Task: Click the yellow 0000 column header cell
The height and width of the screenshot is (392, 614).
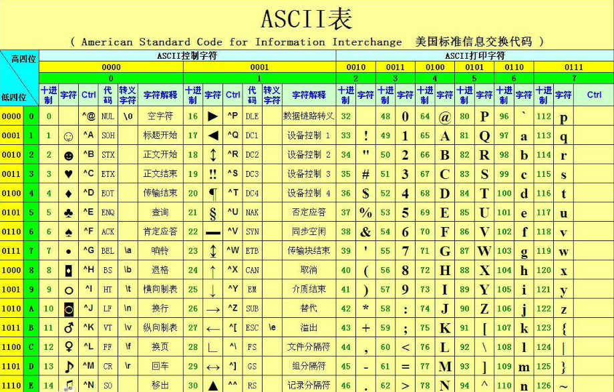Action: 111,67
